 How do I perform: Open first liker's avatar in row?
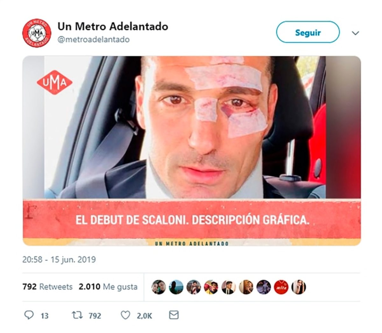coord(159,287)
